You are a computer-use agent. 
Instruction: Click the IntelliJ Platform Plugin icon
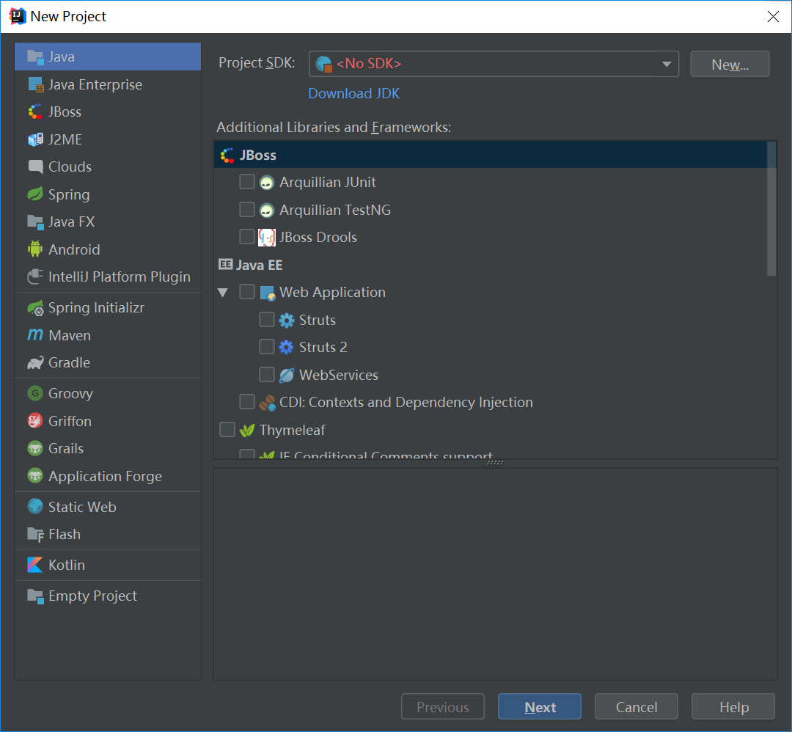[x=35, y=277]
